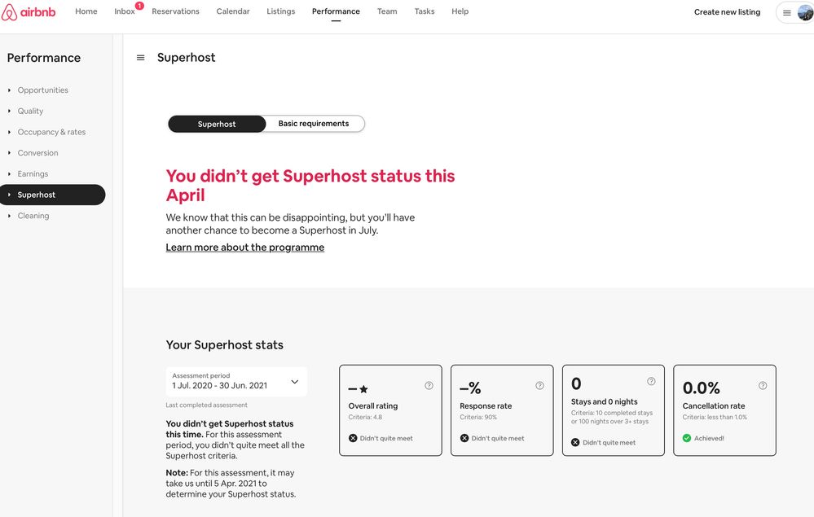Click the Cancellation rate help icon

(761, 385)
